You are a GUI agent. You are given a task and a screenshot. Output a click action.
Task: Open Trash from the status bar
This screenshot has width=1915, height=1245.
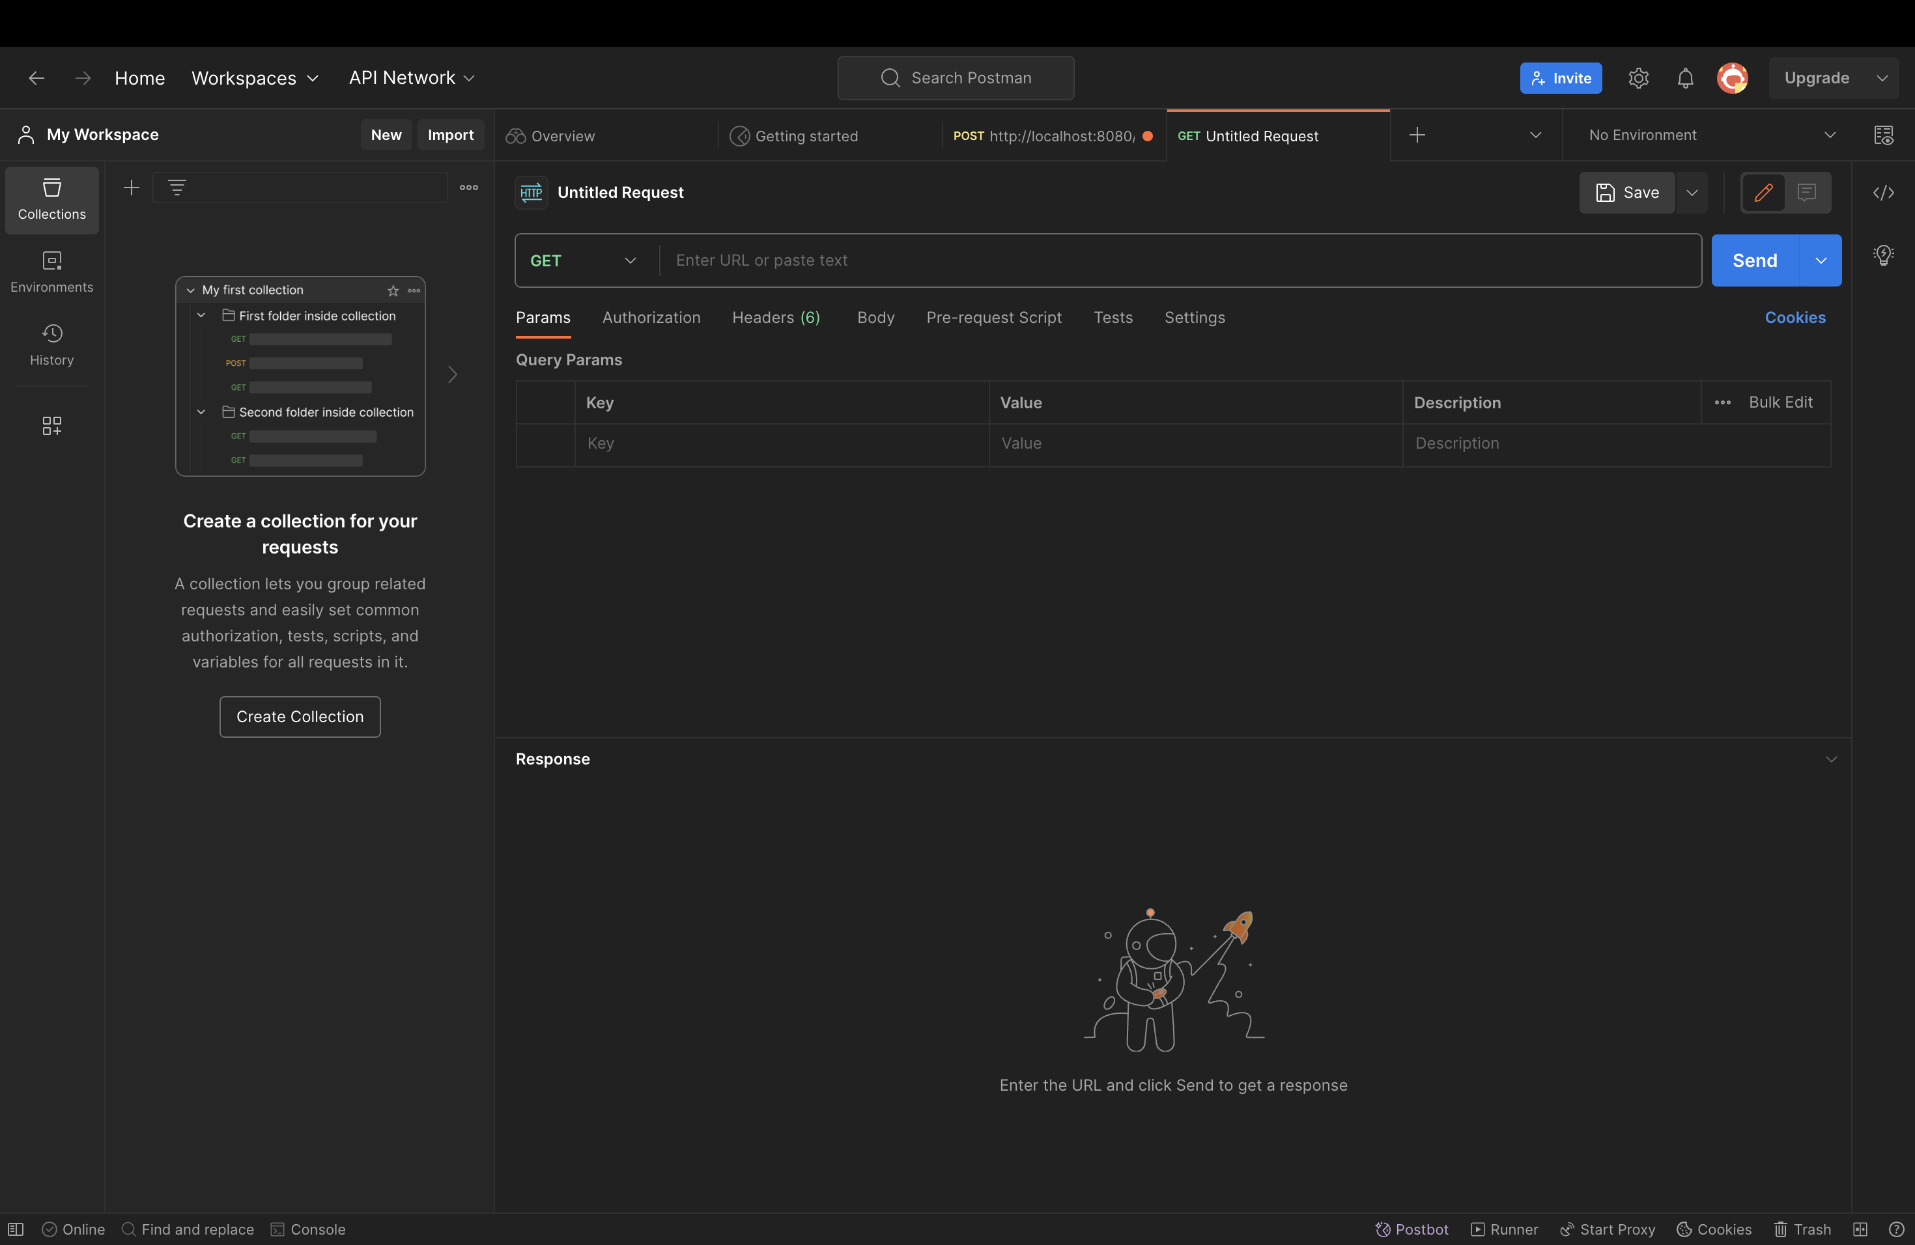click(1802, 1229)
